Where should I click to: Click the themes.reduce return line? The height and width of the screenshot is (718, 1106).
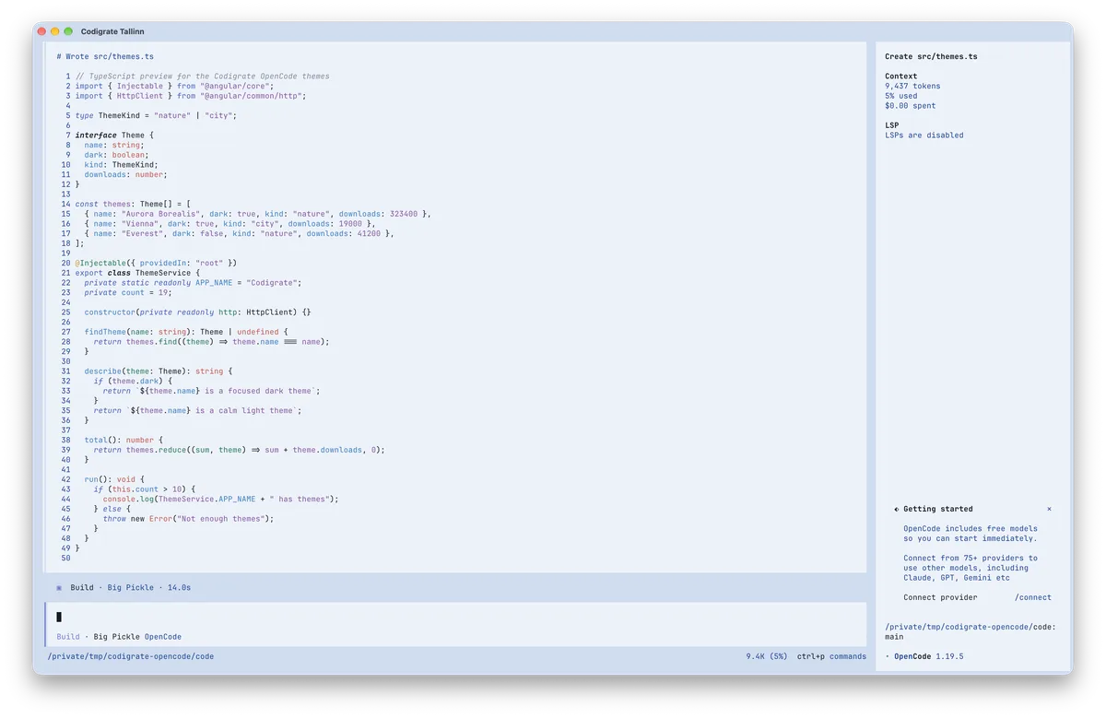239,450
